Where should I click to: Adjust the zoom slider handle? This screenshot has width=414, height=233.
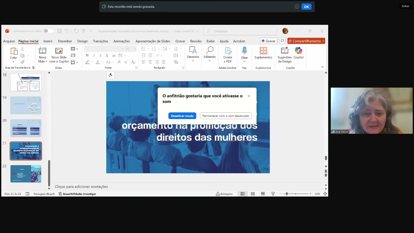287,194
